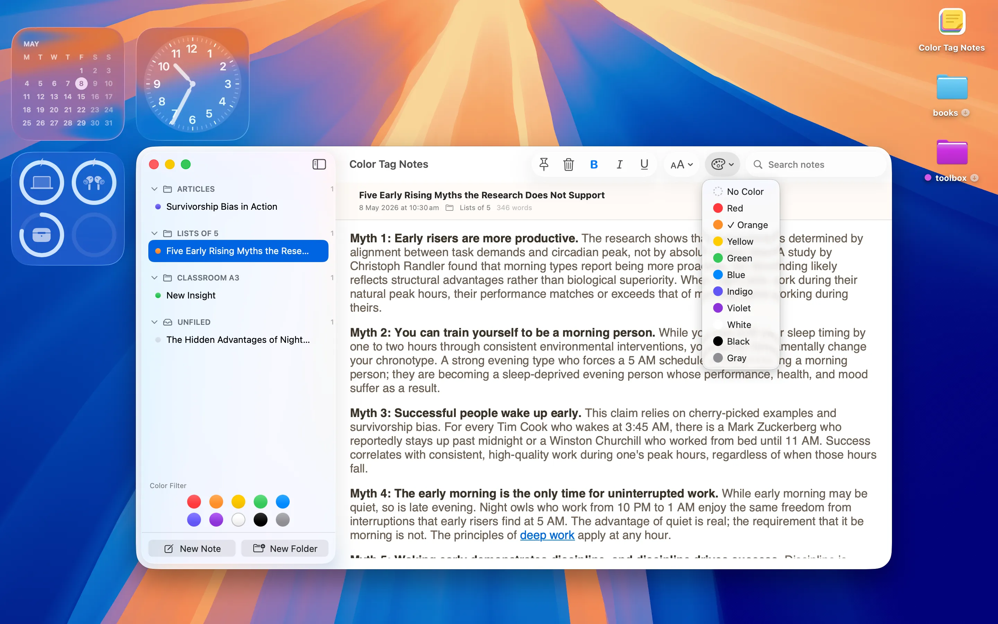Click the laptop battery ring in widget
Screen dimensions: 998x624
[x=42, y=182]
